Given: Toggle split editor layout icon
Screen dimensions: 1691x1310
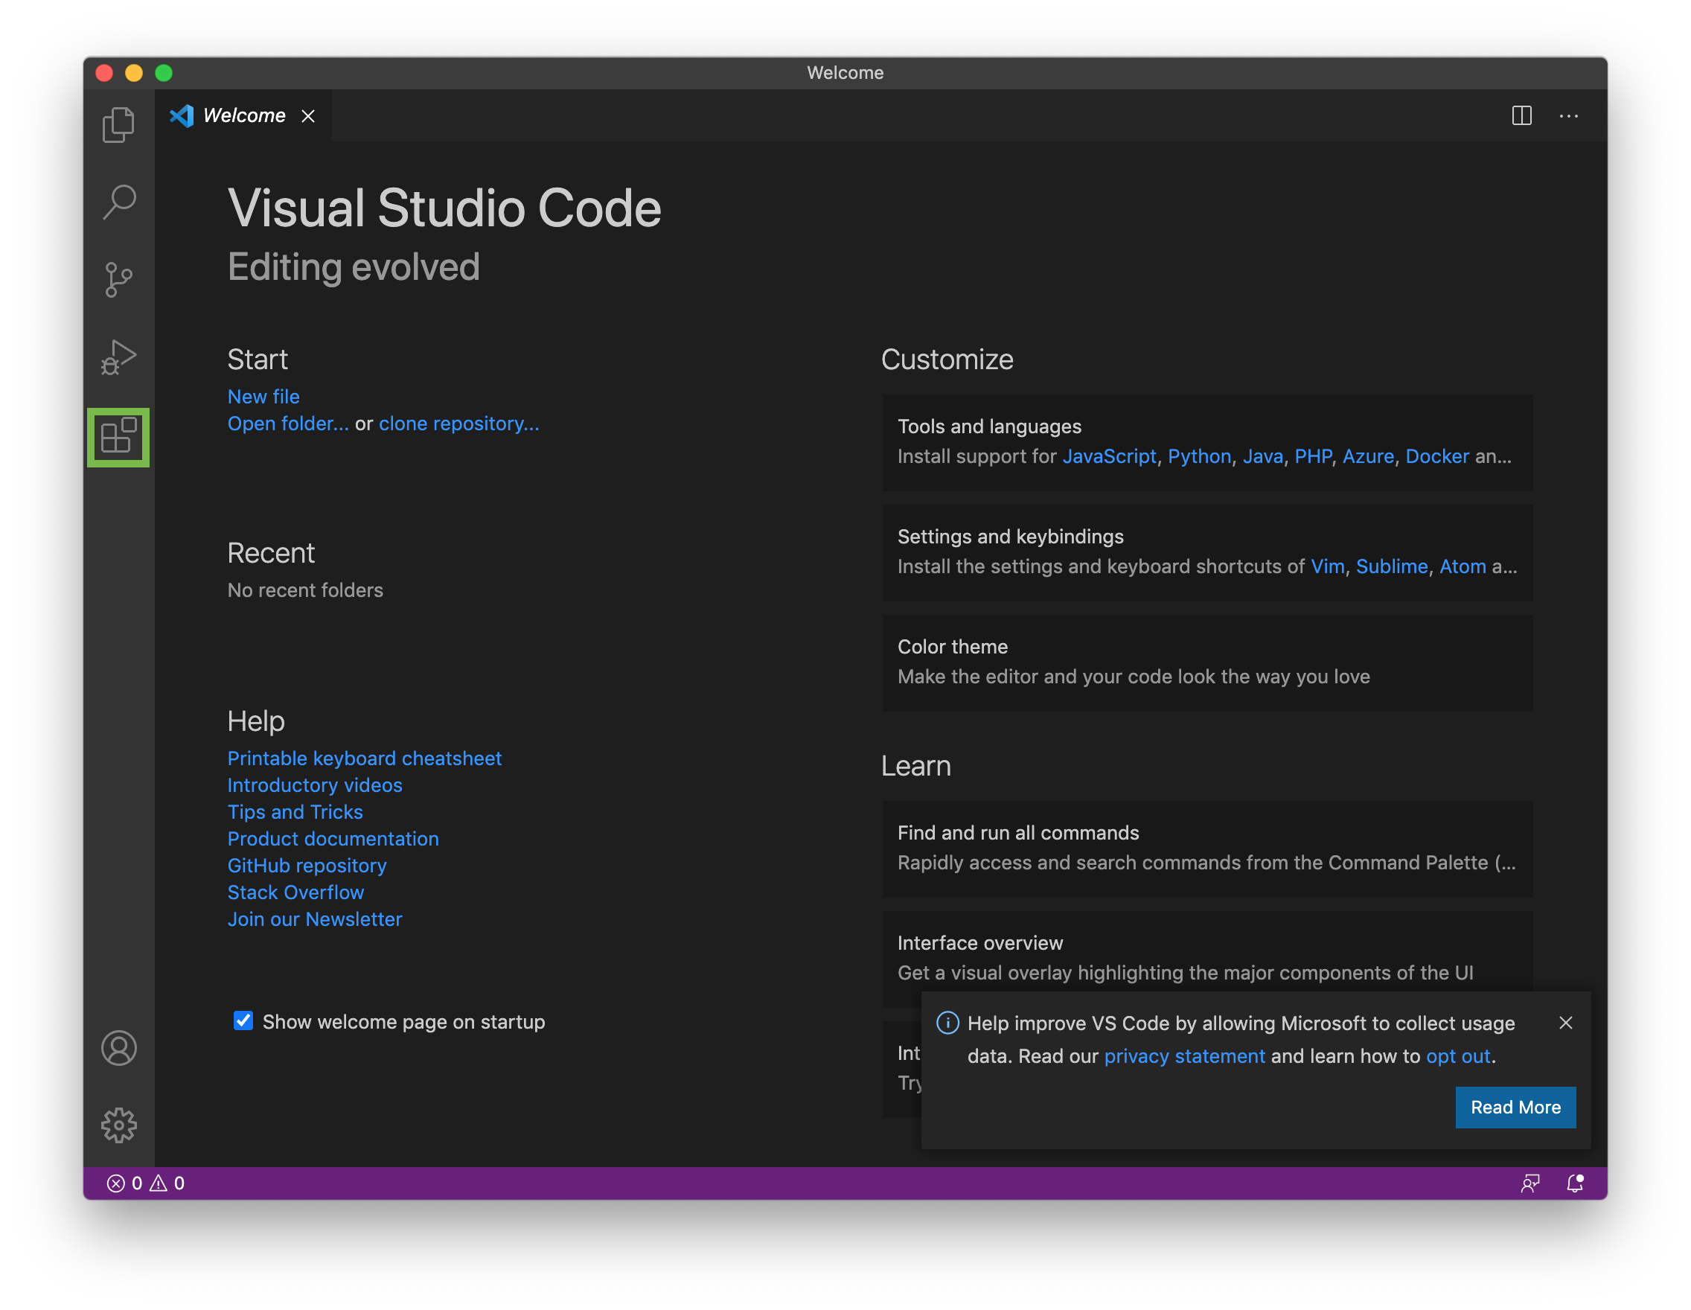Looking at the screenshot, I should pyautogui.click(x=1521, y=115).
